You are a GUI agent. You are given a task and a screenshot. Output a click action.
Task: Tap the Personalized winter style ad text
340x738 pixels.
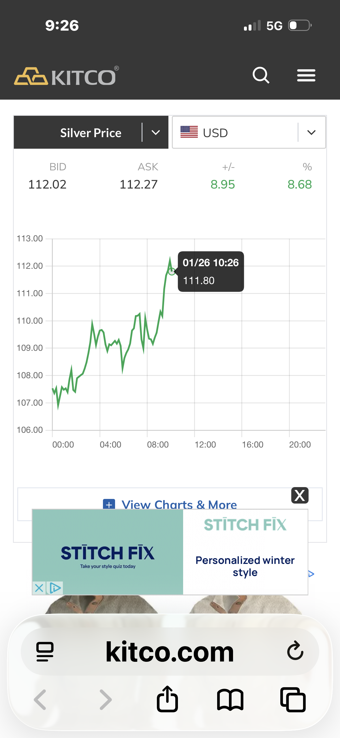point(245,566)
